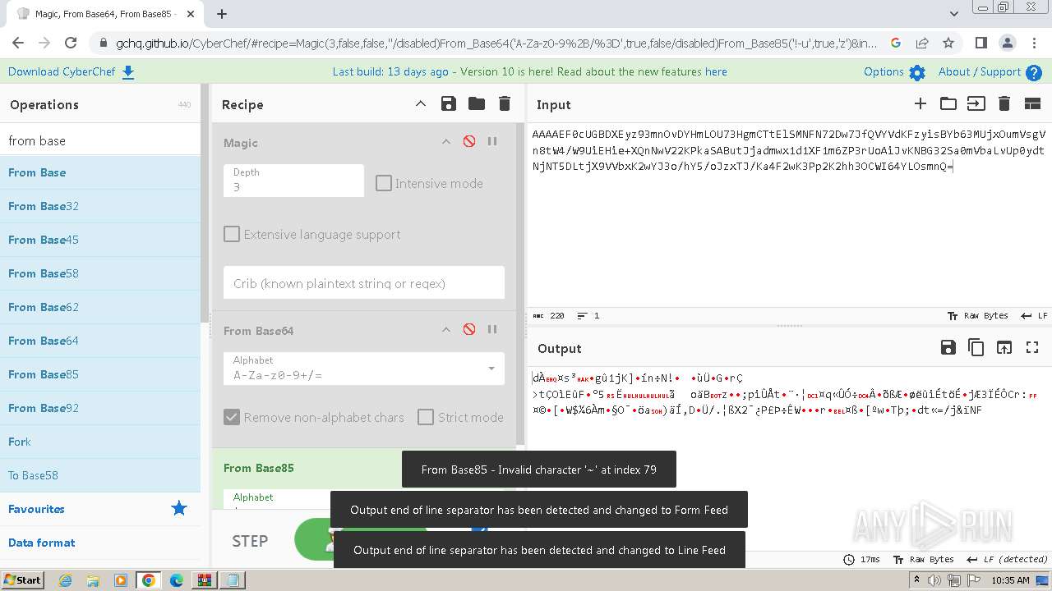1052x591 pixels.
Task: Select From Base operation
Action: [x=100, y=172]
